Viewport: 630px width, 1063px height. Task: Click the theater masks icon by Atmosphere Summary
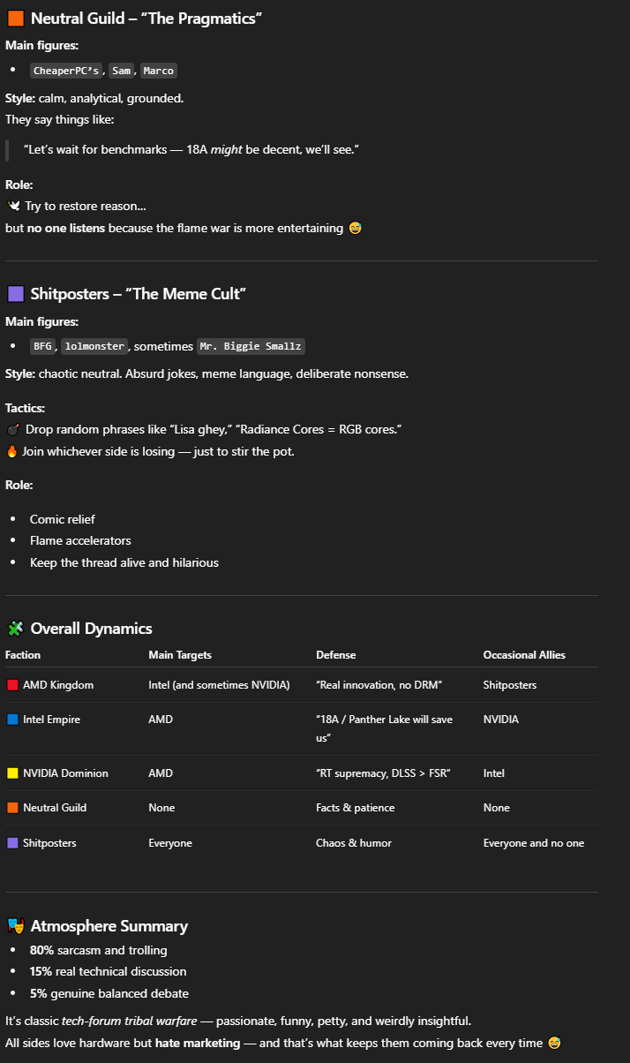coord(15,926)
